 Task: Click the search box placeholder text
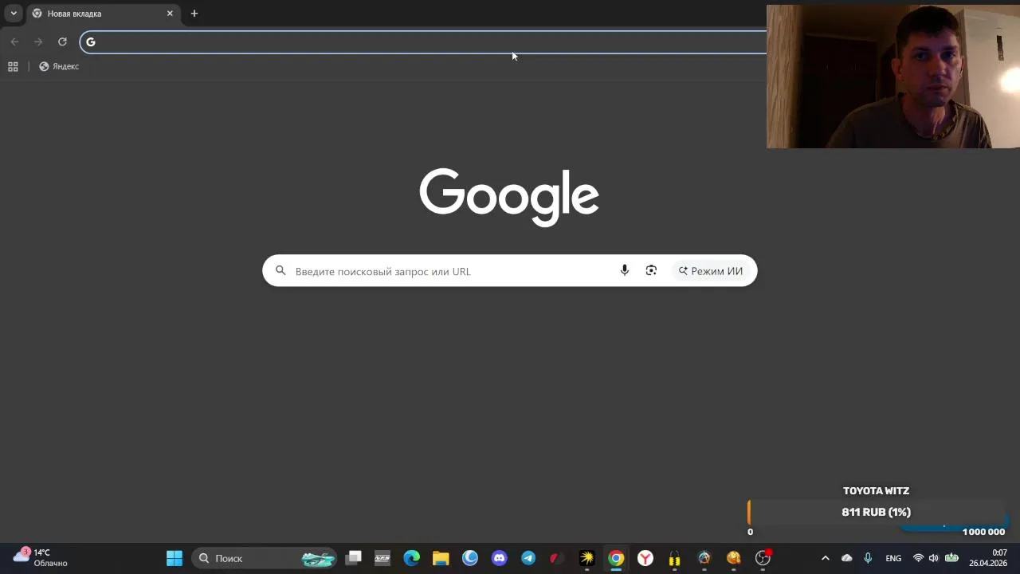(382, 271)
